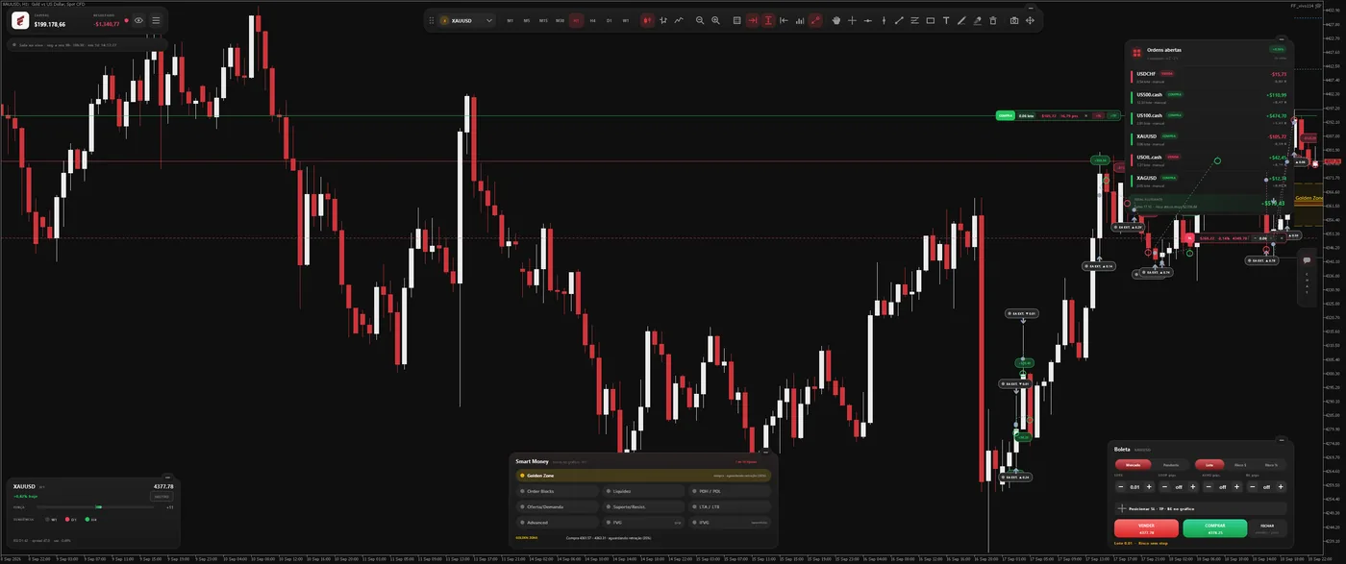The image size is (1346, 564).
Task: Select the trendline drawing tool
Action: [899, 20]
